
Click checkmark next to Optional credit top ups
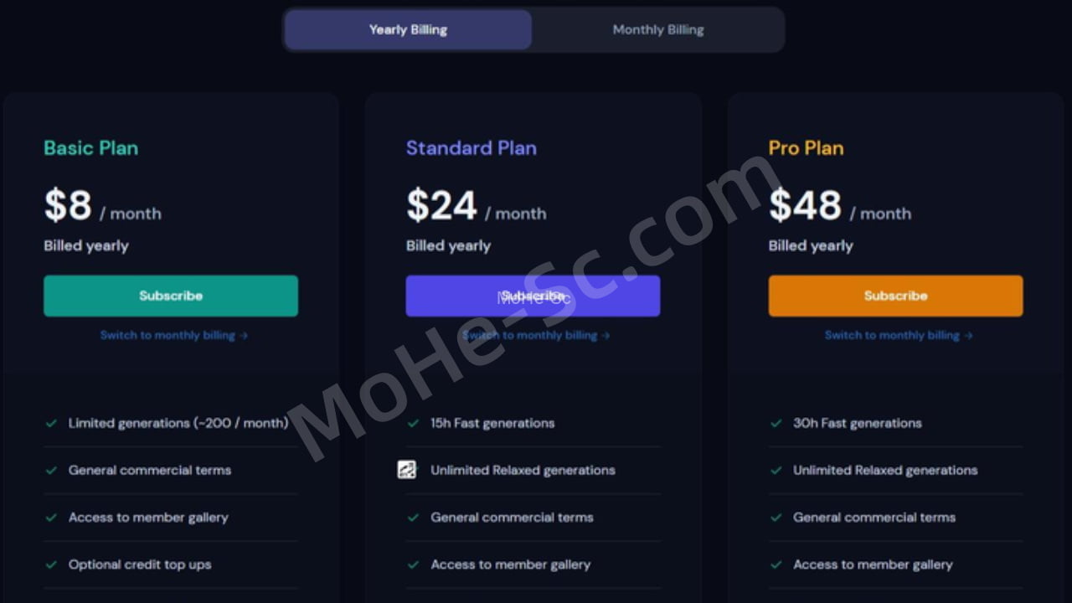pyautogui.click(x=51, y=564)
